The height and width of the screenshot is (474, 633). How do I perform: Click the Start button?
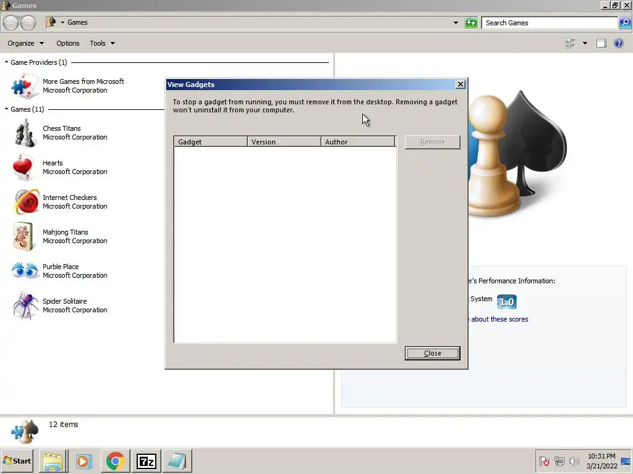(x=17, y=460)
